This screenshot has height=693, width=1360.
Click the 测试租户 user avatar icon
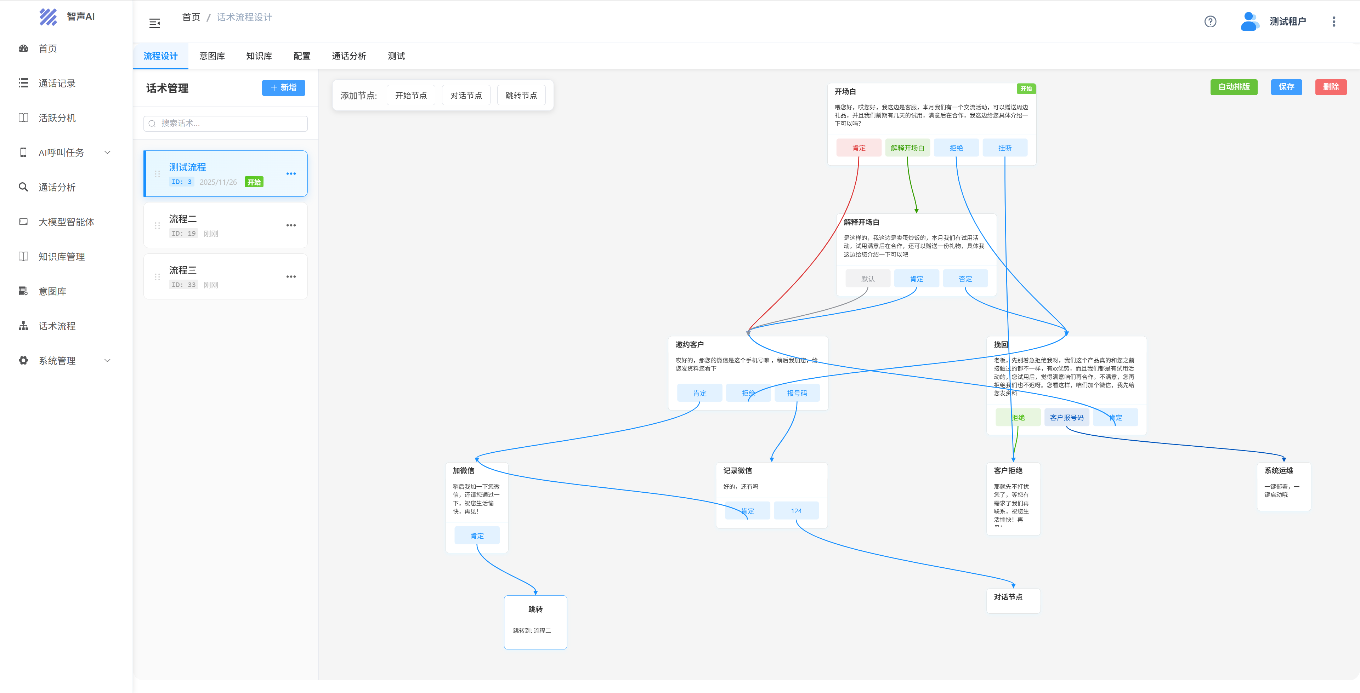[1249, 22]
